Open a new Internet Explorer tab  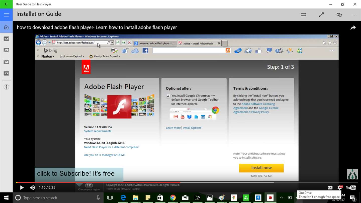[225, 43]
